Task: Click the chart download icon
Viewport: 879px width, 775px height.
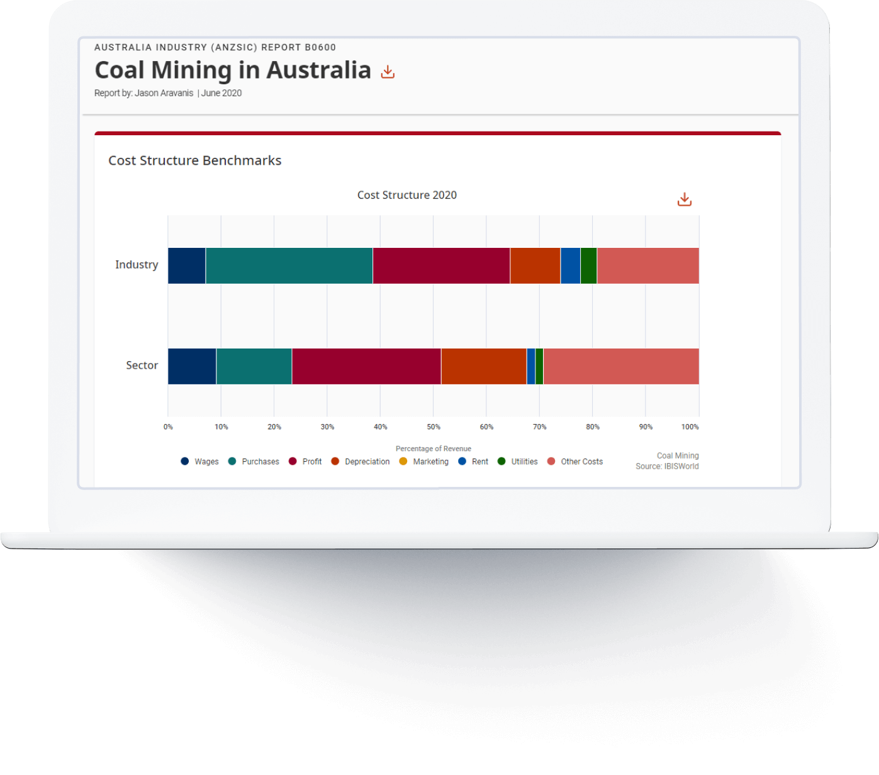Action: point(684,199)
